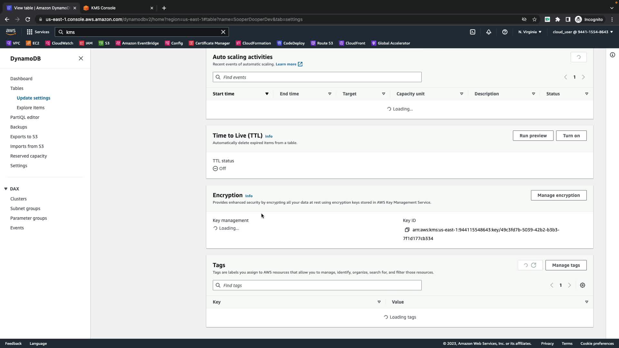Open the notifications bell icon
Screen dimensions: 619x348
[x=489, y=32]
